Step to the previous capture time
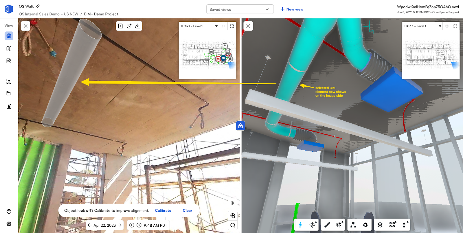Image resolution: width=463 pixels, height=233 pixels. click(132, 225)
